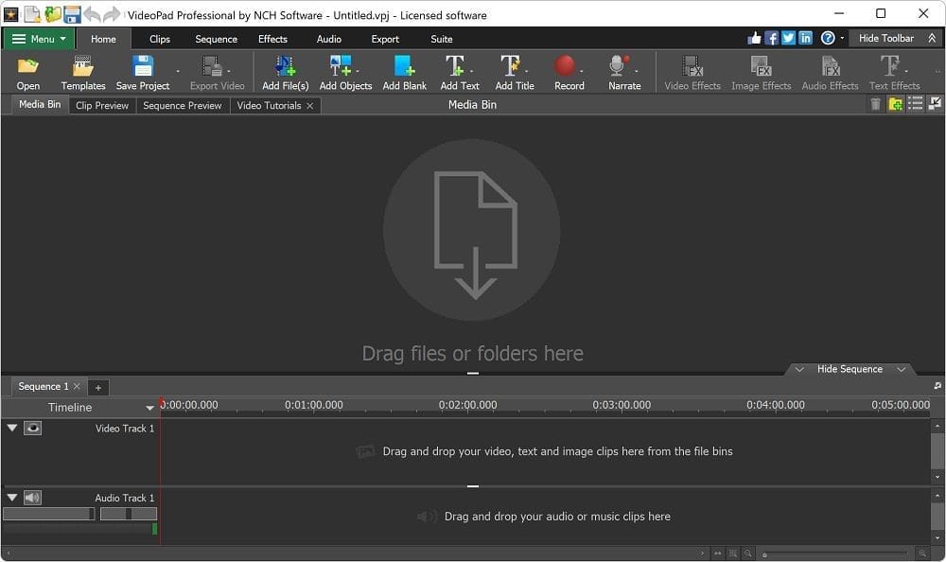The width and height of the screenshot is (946, 562).
Task: Click the blue help question mark icon
Action: [x=828, y=38]
